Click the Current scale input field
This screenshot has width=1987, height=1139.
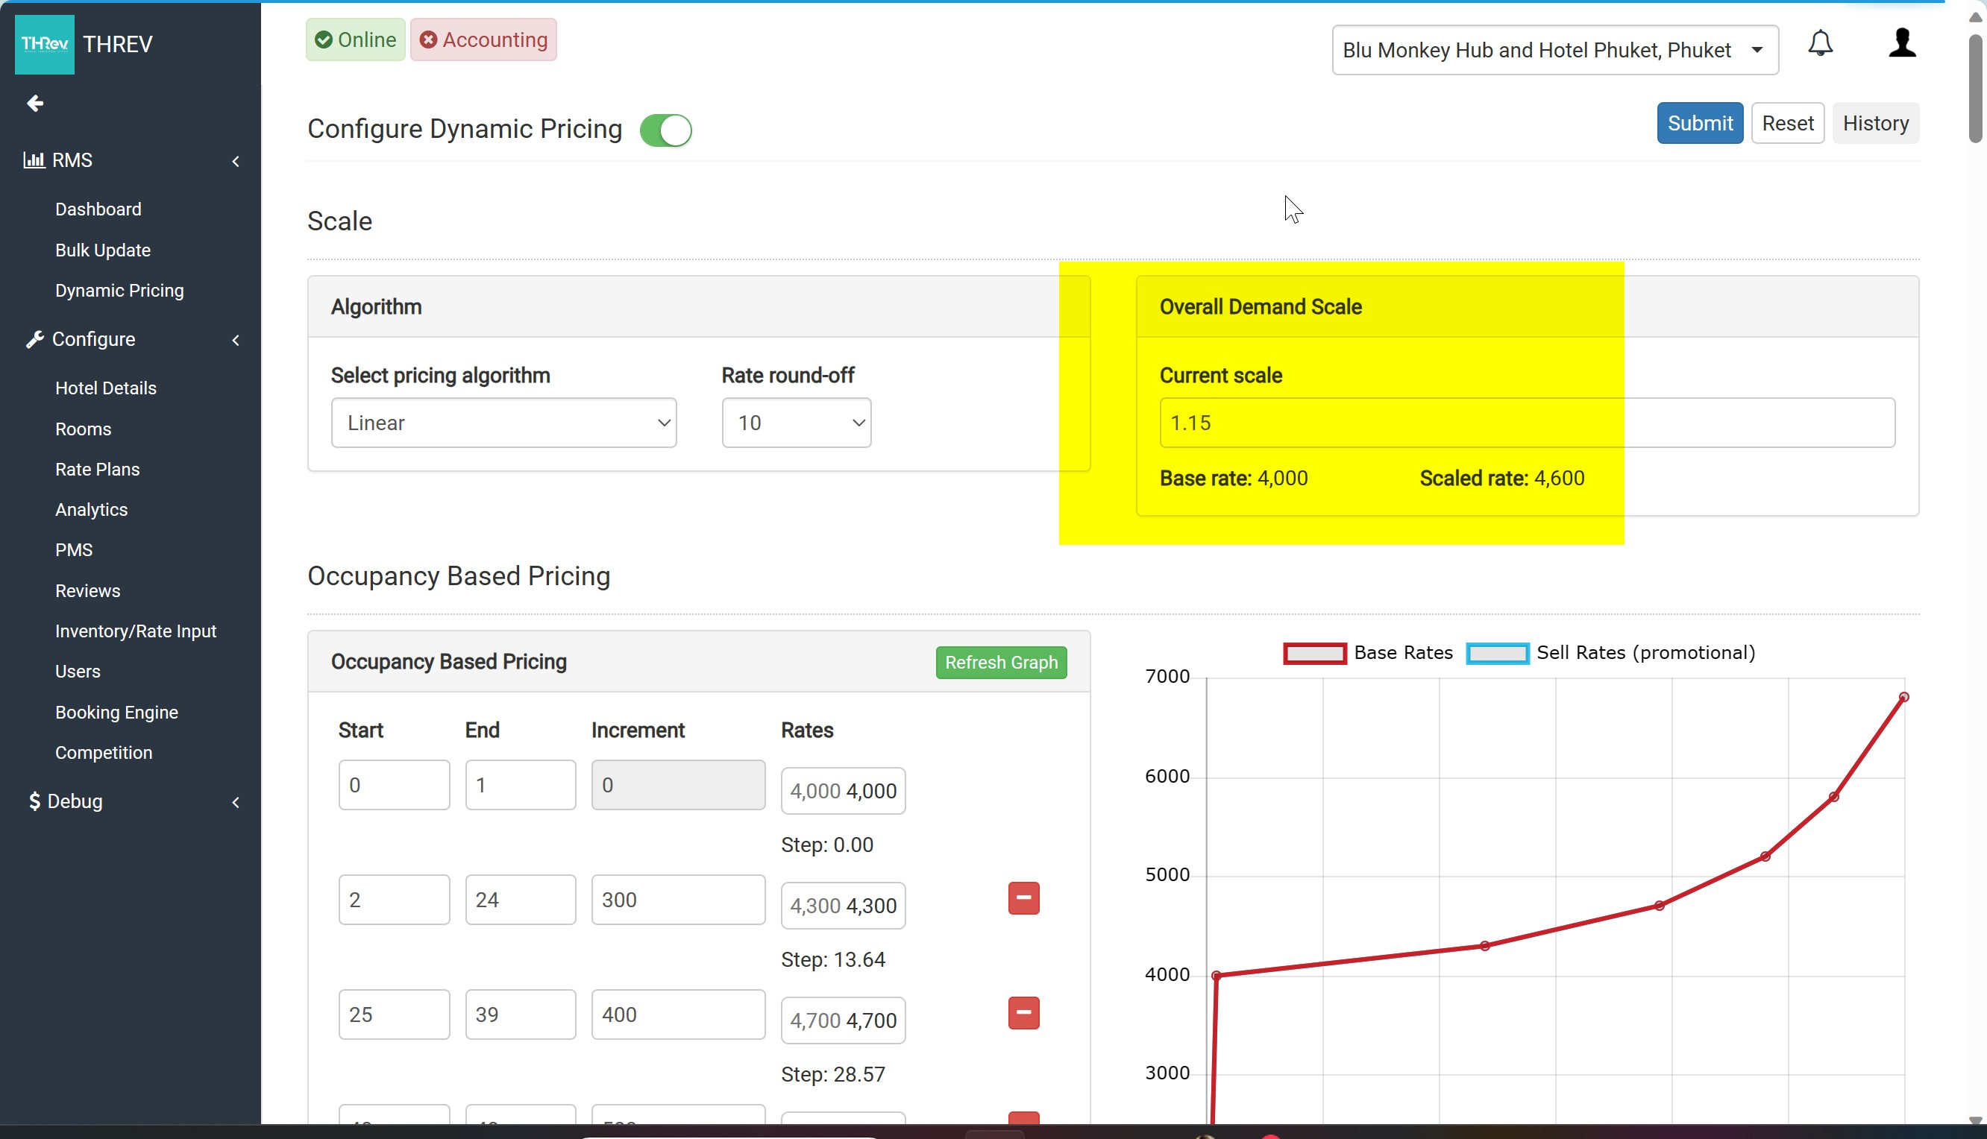click(1526, 423)
